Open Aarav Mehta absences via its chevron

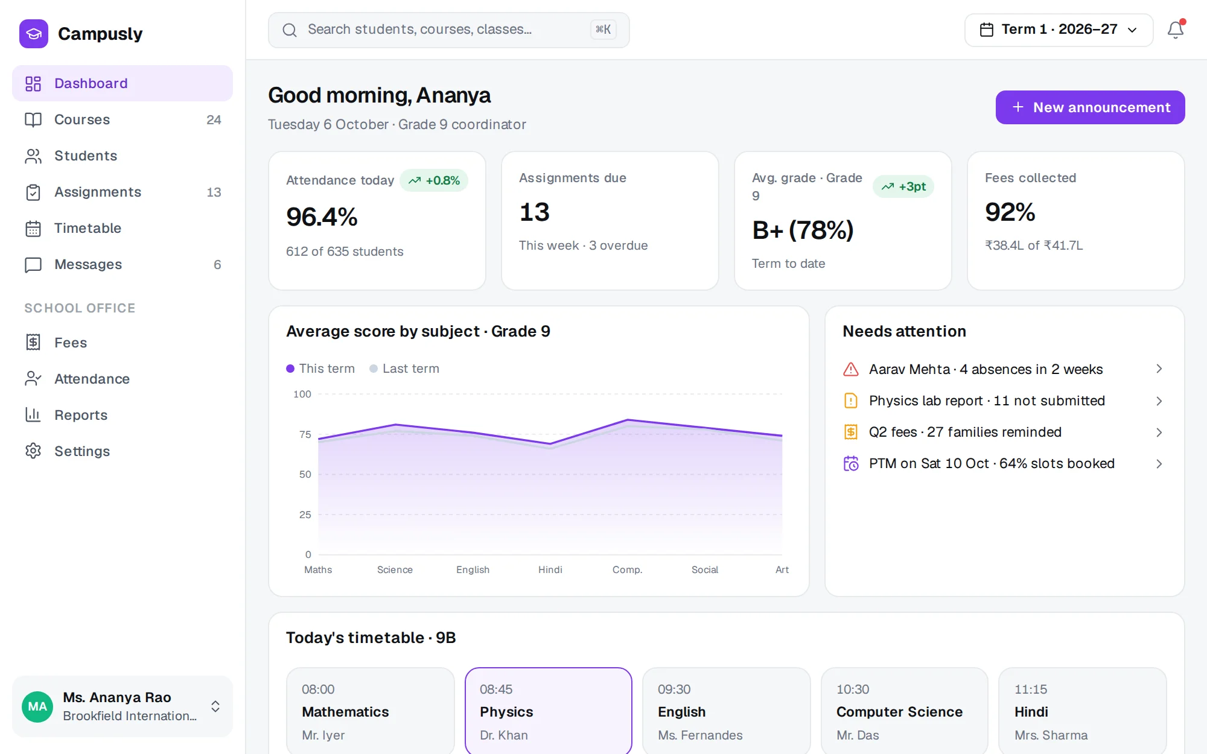[x=1159, y=369]
